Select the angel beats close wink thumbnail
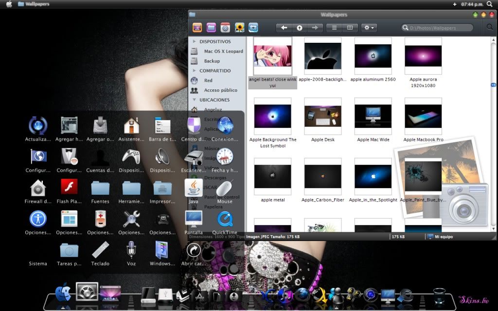This screenshot has height=311, width=498. [x=272, y=56]
